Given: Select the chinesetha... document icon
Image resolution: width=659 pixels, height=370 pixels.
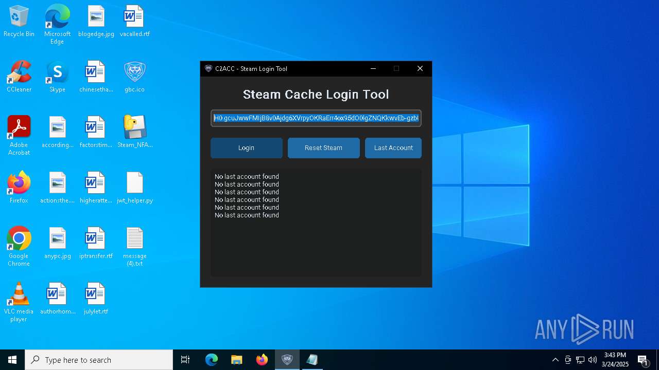Looking at the screenshot, I should tap(96, 77).
